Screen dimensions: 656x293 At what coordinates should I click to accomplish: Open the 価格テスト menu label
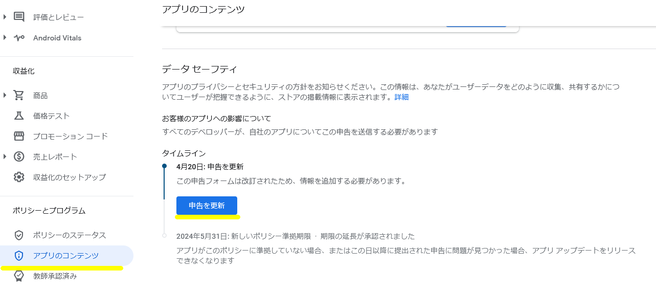[x=51, y=116]
